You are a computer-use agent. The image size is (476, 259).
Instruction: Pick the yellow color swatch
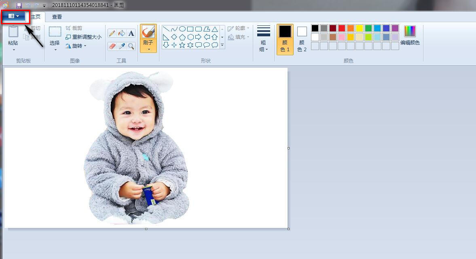[x=360, y=28]
